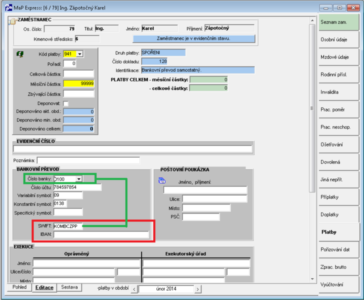This screenshot has width=364, height=300.
Task: Switch to the Editace tab
Action: click(44, 287)
